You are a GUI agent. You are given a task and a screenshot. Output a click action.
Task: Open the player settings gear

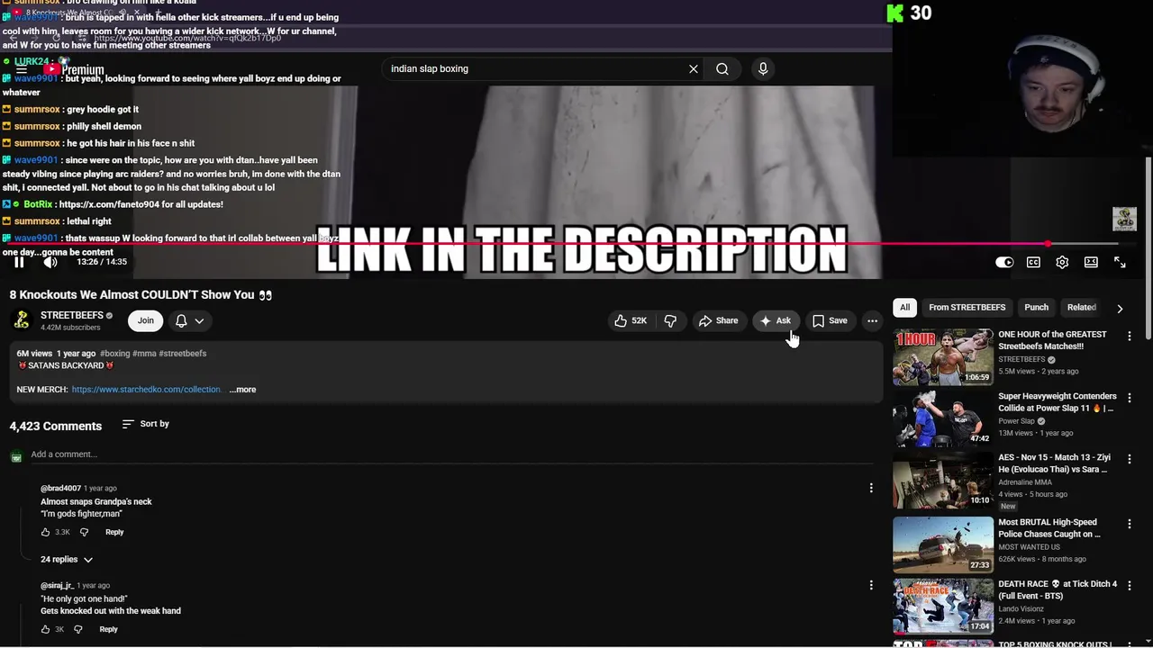click(1062, 262)
